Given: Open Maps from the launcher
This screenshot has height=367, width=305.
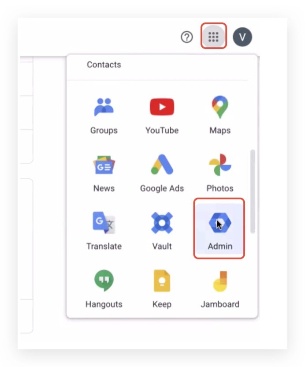Looking at the screenshot, I should [220, 107].
